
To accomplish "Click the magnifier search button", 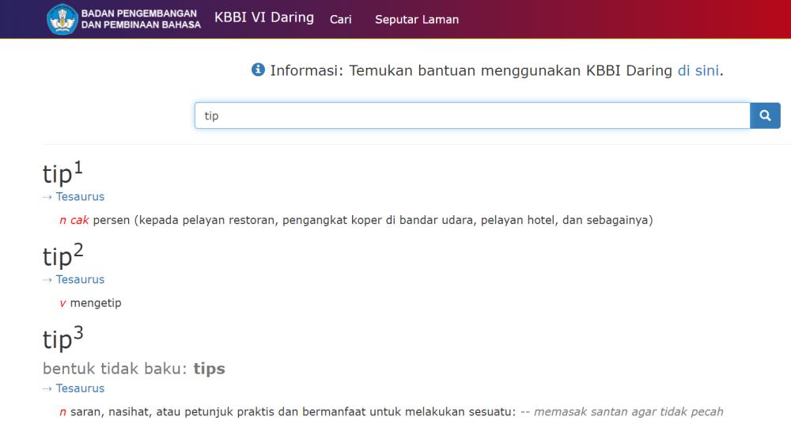I will coord(765,115).
